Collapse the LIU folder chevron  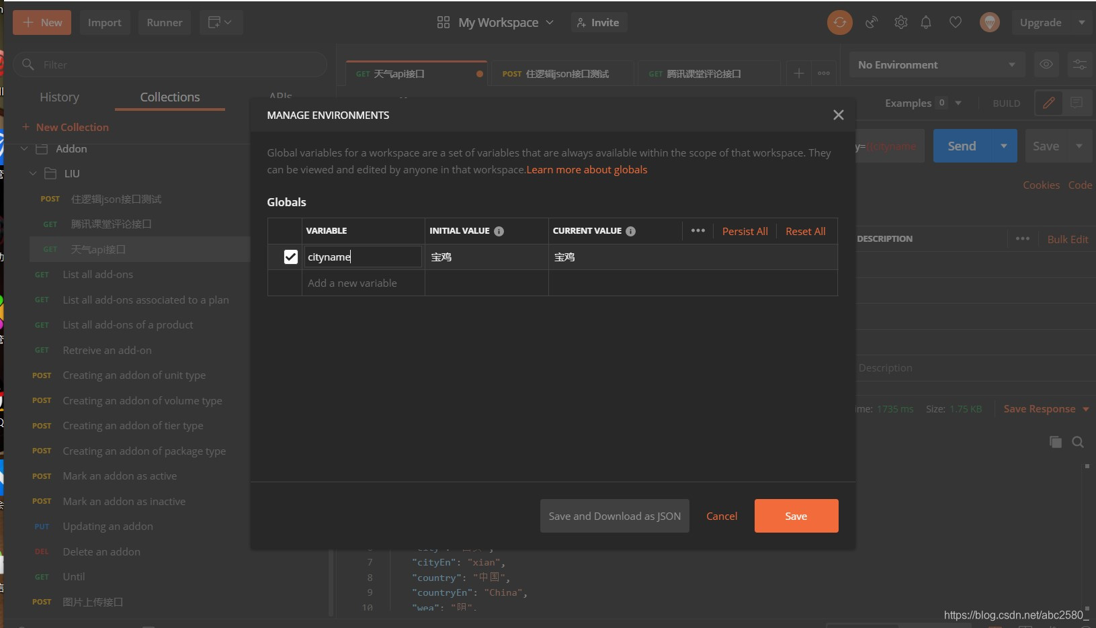pos(33,173)
